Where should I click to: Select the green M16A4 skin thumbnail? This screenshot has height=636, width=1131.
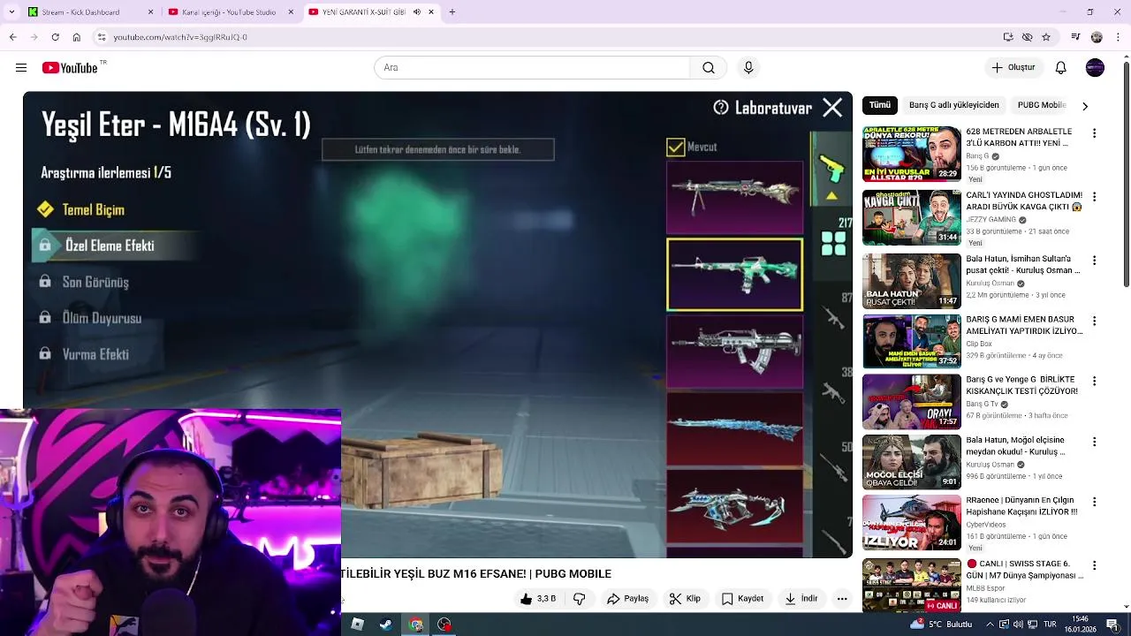tap(735, 275)
